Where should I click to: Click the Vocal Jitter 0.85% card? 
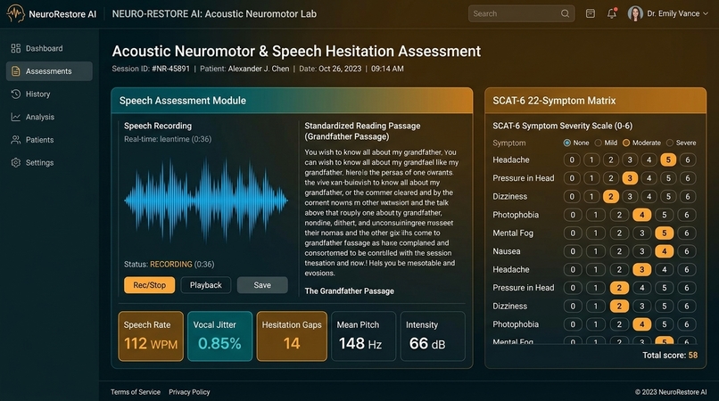[220, 336]
